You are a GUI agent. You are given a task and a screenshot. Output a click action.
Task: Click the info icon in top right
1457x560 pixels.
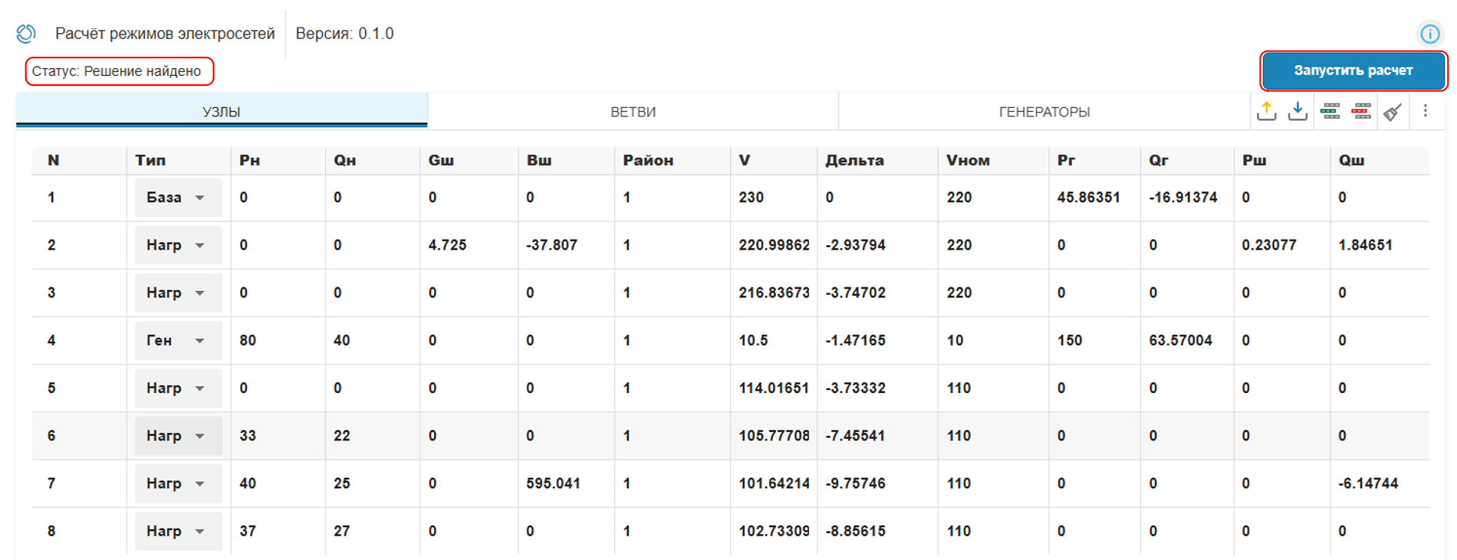click(1429, 34)
